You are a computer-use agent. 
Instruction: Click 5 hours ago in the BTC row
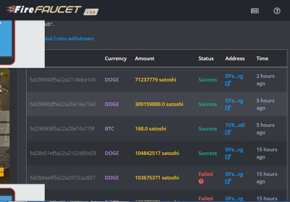coord(266,129)
